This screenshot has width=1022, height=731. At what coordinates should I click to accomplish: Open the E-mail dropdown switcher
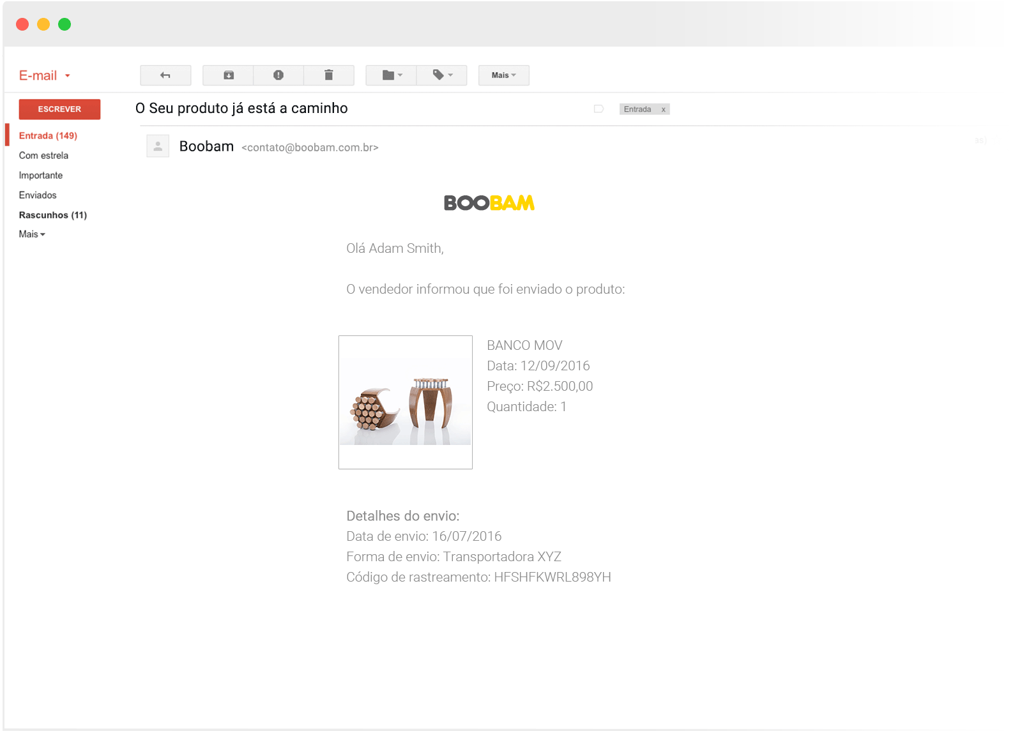point(45,76)
